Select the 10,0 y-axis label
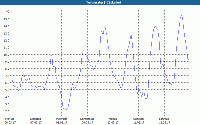 click(x=6, y=54)
